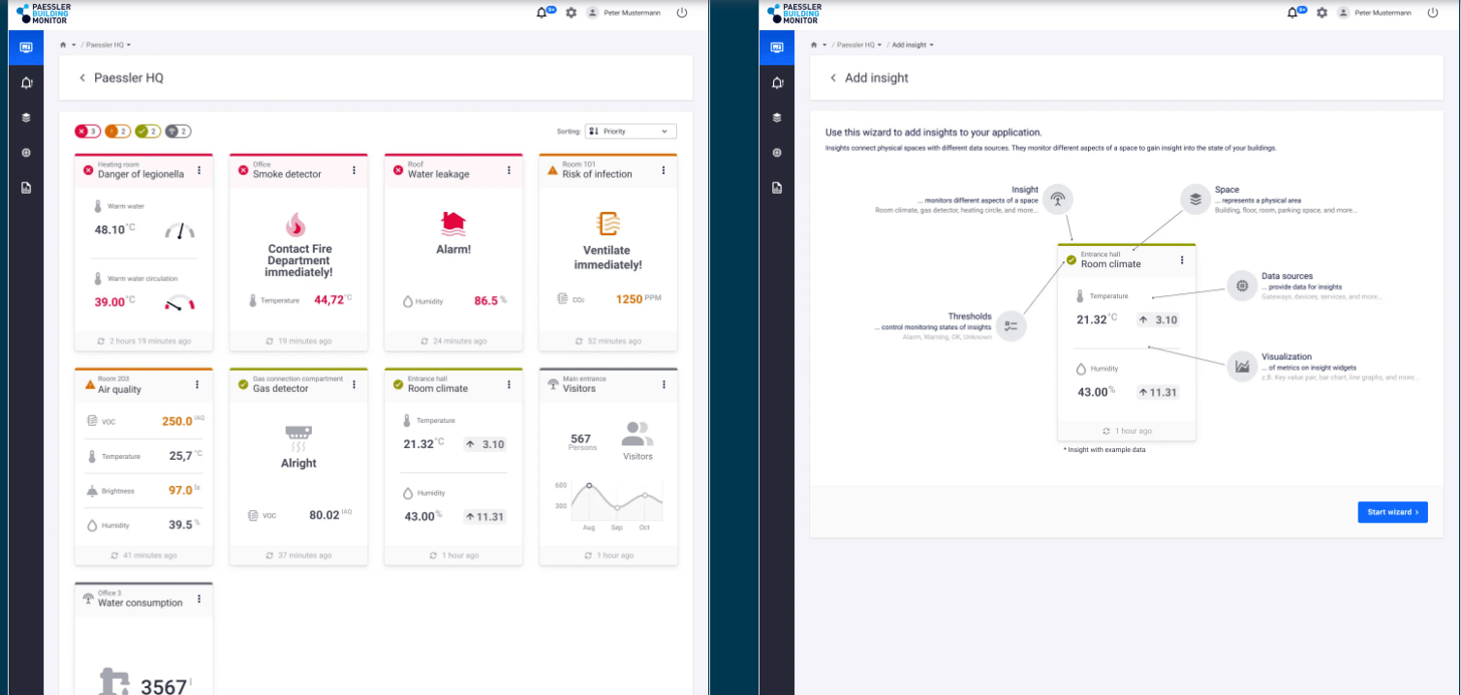Open the notifications bell in the left window
Viewport: 1461px width, 695px height.
(x=542, y=13)
